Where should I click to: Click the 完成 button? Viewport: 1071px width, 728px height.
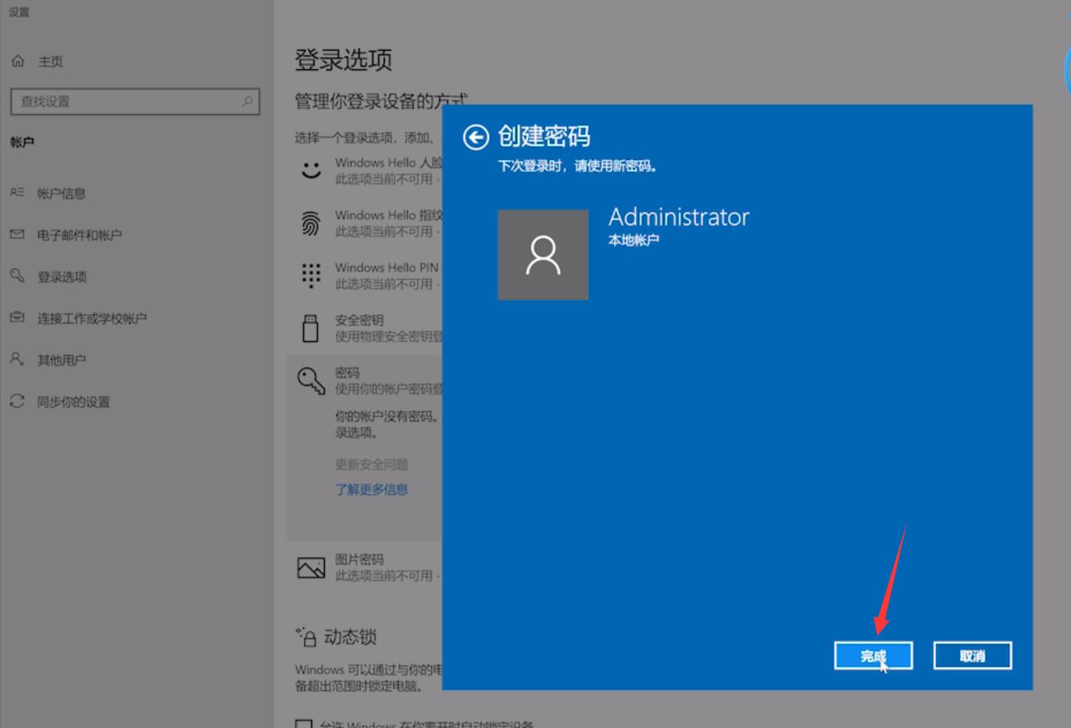click(x=873, y=654)
